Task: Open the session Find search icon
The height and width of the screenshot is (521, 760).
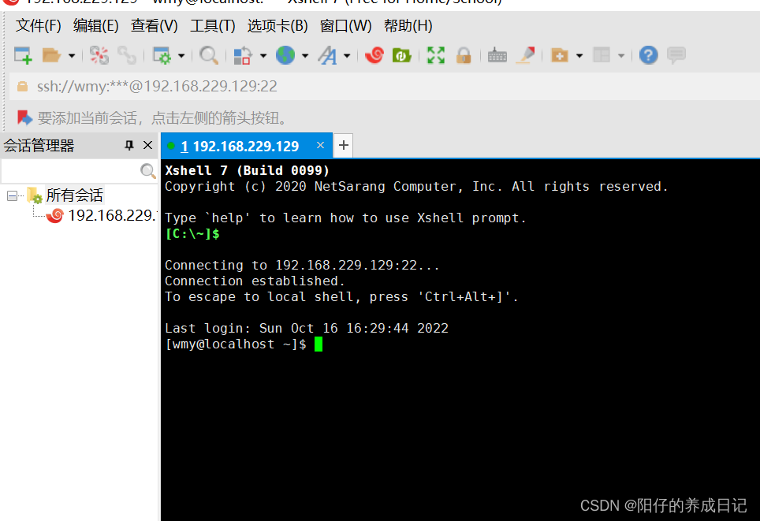Action: click(209, 55)
